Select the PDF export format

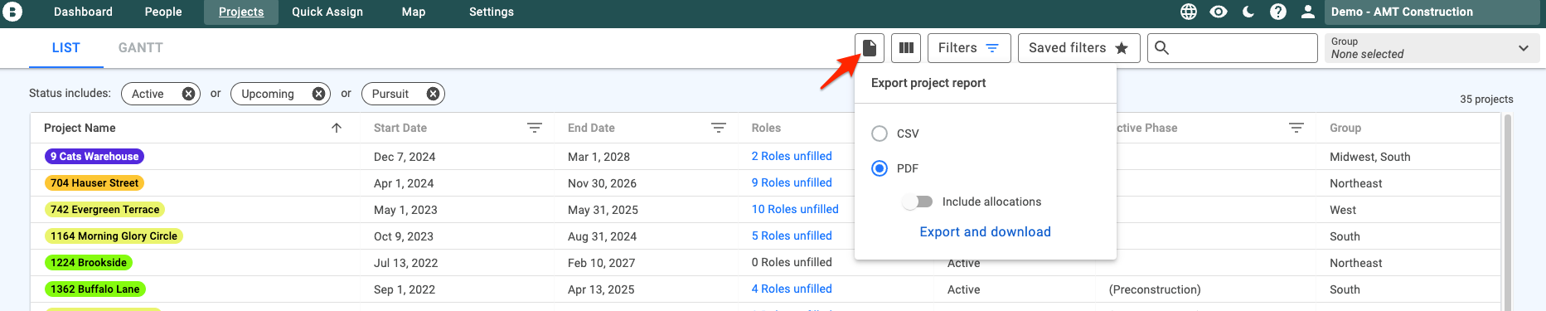point(880,168)
